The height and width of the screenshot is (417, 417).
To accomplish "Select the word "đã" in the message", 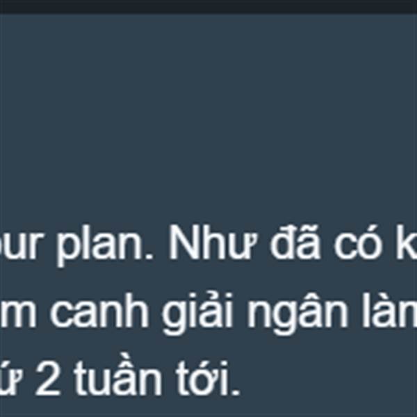I will pos(295,240).
